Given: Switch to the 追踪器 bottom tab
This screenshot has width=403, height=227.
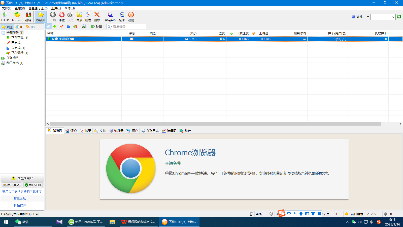Looking at the screenshot, I should (116, 131).
